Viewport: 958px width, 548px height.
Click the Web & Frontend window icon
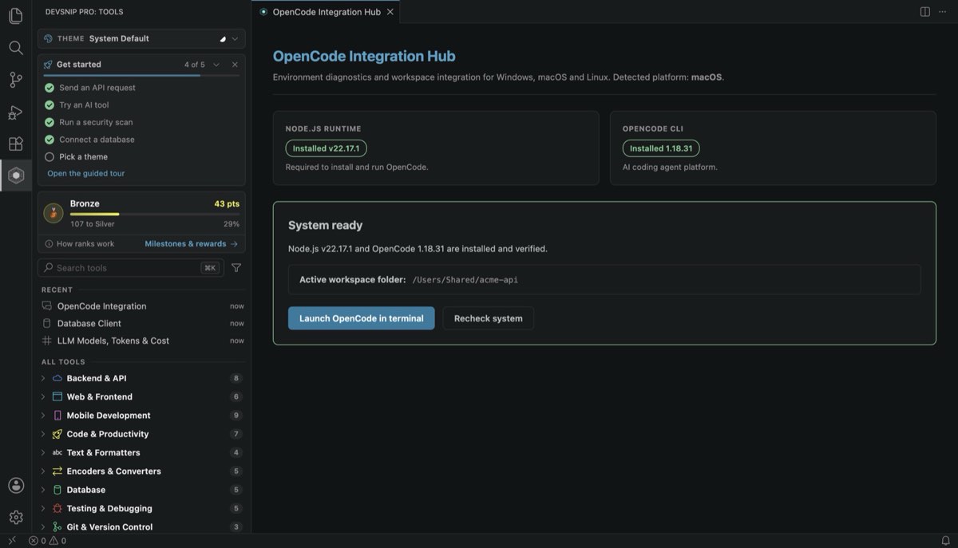tap(57, 396)
